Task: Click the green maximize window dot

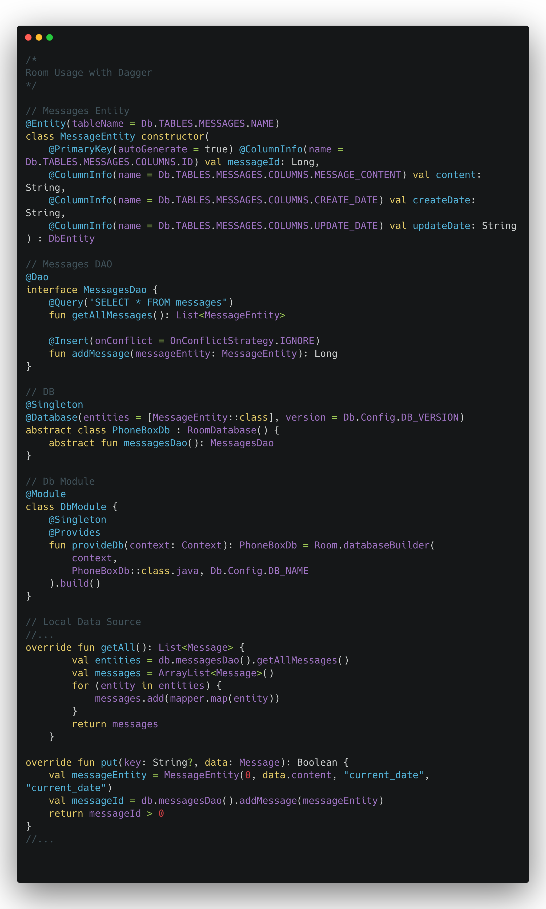Action: pyautogui.click(x=50, y=37)
